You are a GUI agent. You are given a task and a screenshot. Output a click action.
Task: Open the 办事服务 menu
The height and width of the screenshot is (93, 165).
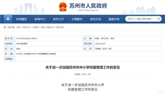(77, 19)
